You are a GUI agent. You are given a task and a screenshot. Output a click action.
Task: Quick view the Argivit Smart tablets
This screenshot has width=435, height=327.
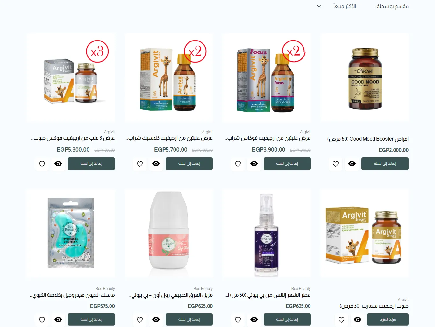(358, 320)
